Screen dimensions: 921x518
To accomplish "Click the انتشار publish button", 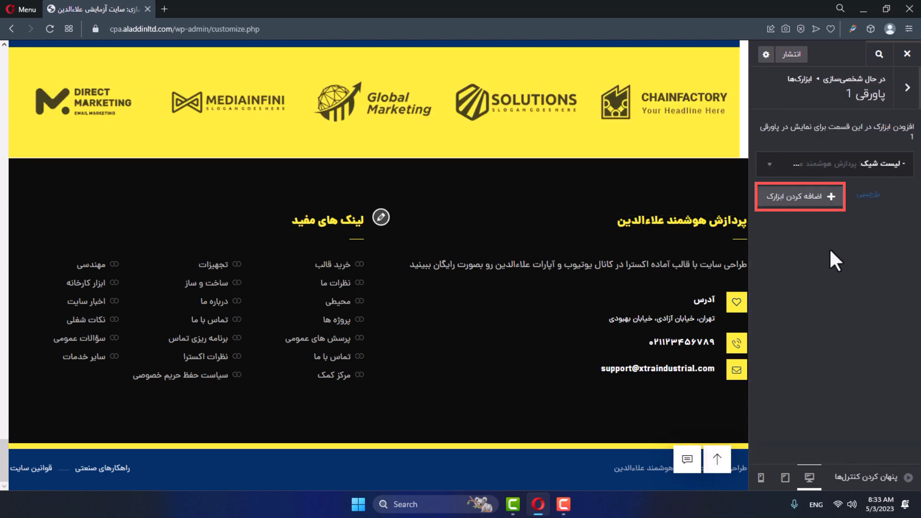I will click(x=792, y=54).
